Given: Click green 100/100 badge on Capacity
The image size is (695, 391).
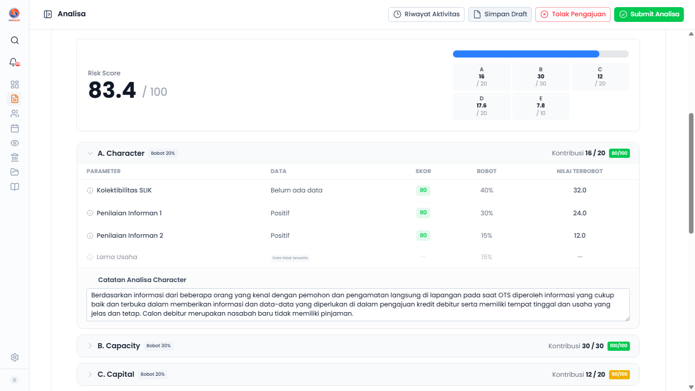Looking at the screenshot, I should [x=619, y=346].
